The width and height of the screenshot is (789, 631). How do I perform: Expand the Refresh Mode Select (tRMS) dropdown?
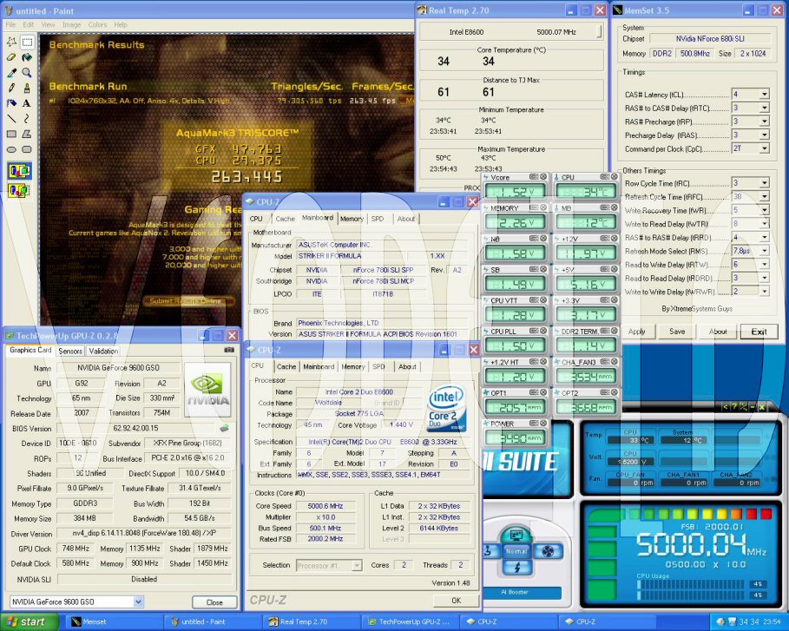(765, 251)
